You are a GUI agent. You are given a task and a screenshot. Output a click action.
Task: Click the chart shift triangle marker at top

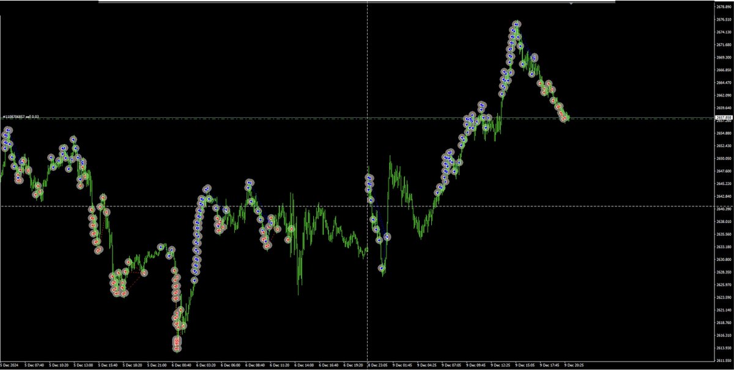(571, 4)
